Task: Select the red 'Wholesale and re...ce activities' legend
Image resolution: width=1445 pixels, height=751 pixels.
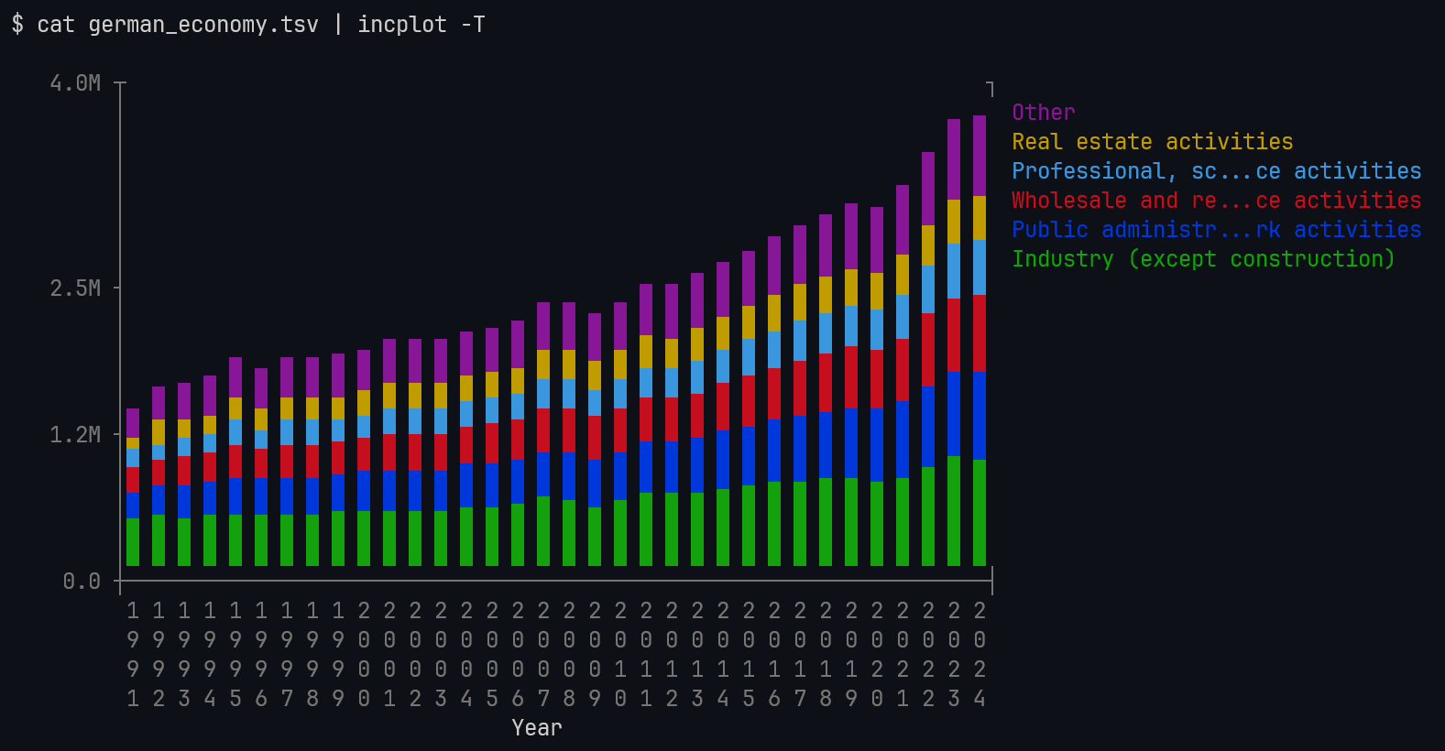Action: 1216,201
